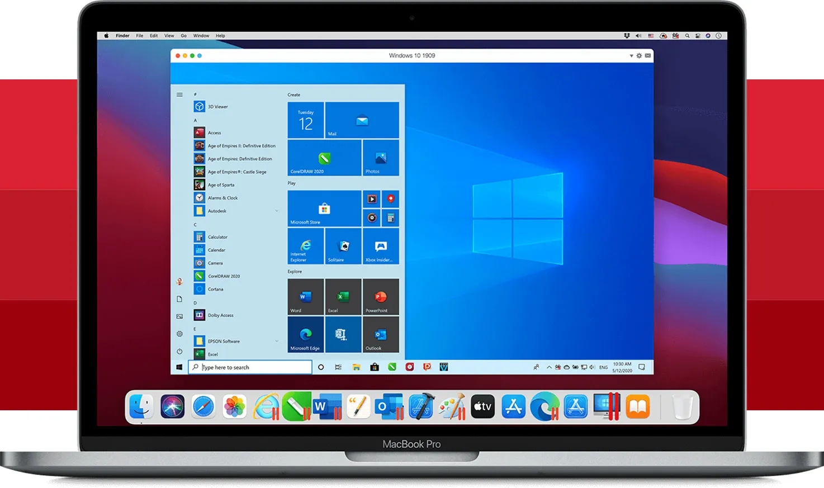Open the taskbar clock showing 10:30 AM
Screen dimensions: 824x488
622,367
